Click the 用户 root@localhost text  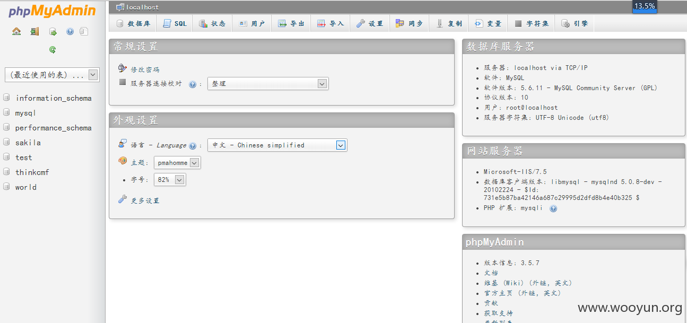521,108
